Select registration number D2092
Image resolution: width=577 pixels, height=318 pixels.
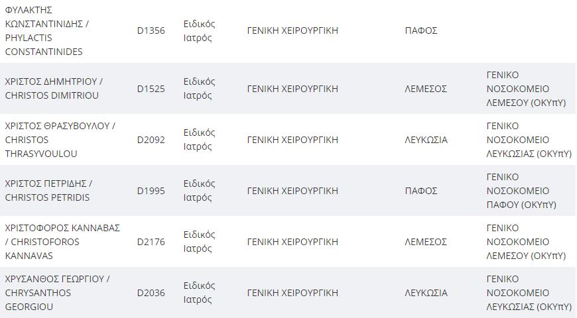point(151,140)
